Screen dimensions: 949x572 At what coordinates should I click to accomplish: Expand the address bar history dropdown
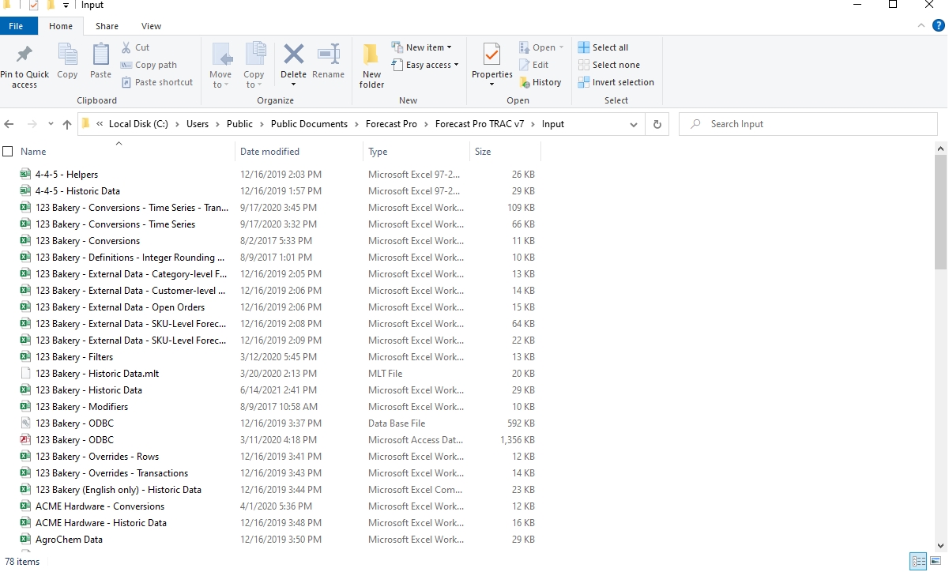pos(634,124)
